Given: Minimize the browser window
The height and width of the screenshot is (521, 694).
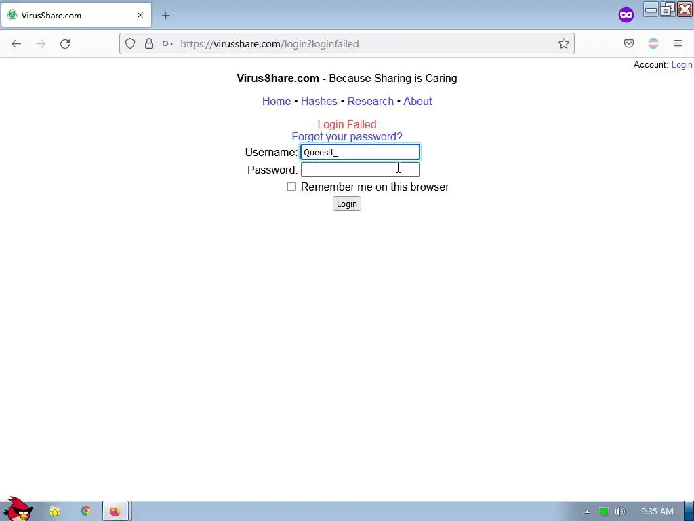Looking at the screenshot, I should [651, 9].
